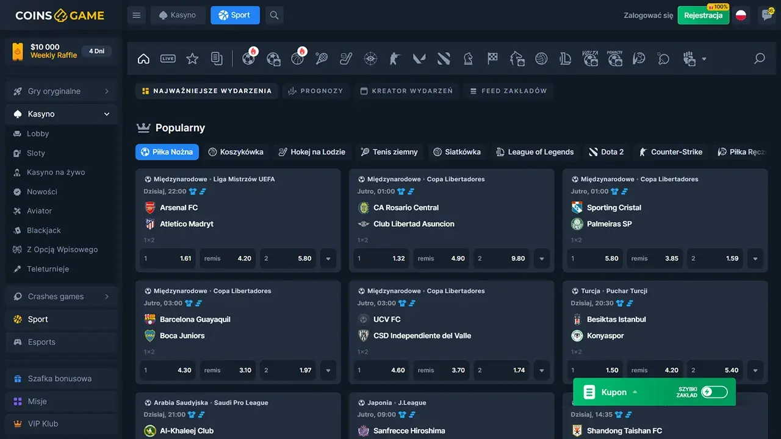The image size is (781, 439).
Task: Open the Arsenal FC match lineup shirt icon
Action: pyautogui.click(x=193, y=191)
